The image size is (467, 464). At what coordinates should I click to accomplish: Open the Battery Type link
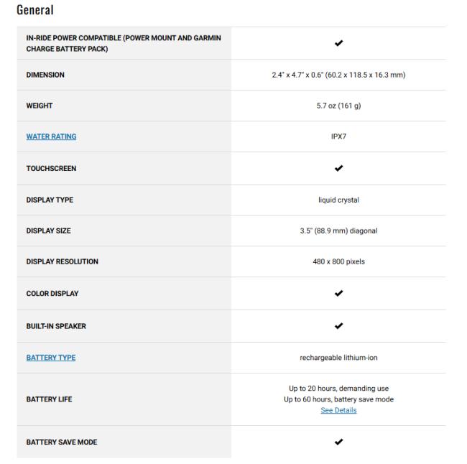pos(51,358)
